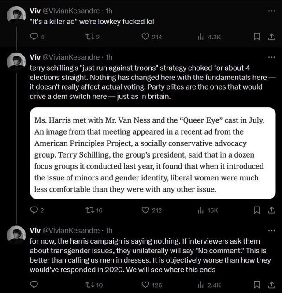The width and height of the screenshot is (282, 293).
Task: Bookmark the first tweet
Action: tap(256, 37)
